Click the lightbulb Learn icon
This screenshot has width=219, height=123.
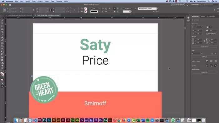click(x=188, y=5)
